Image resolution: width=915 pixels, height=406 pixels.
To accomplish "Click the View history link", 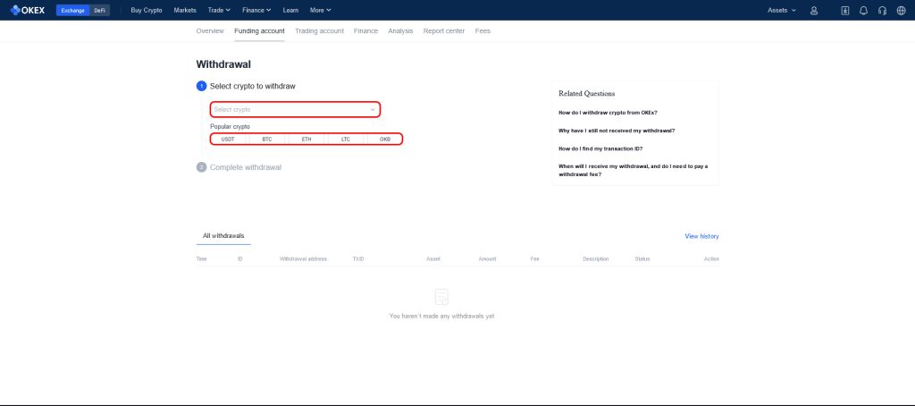I will point(701,236).
